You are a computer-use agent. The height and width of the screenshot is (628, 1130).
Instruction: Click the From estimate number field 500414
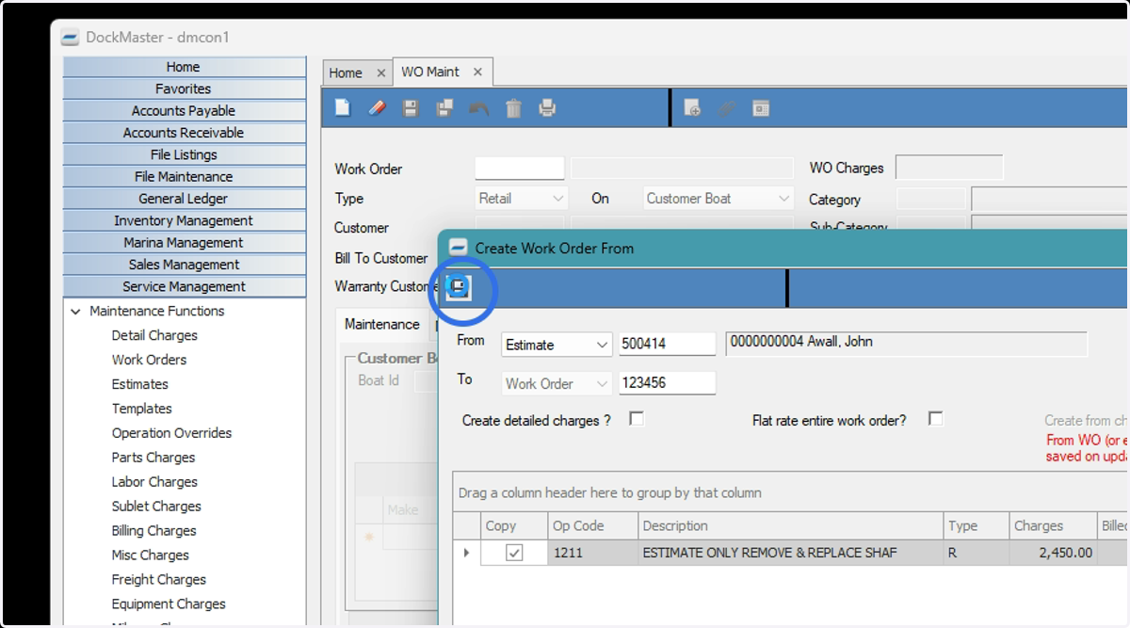[667, 345]
